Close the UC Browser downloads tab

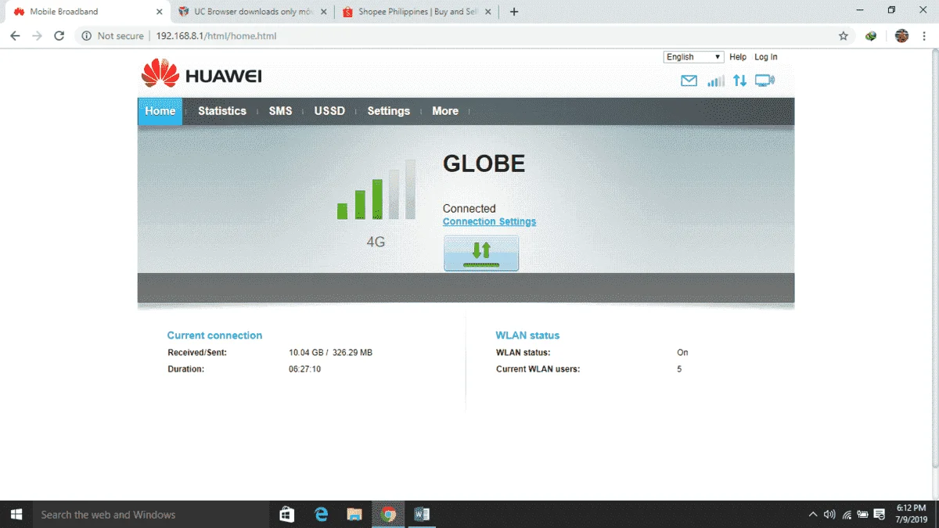[x=324, y=12]
